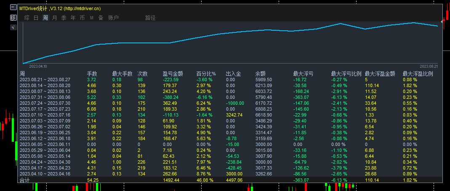Click the 最大浮亏比例 column header
Image resolution: width=450 pixels, height=191 pixels.
click(346, 74)
